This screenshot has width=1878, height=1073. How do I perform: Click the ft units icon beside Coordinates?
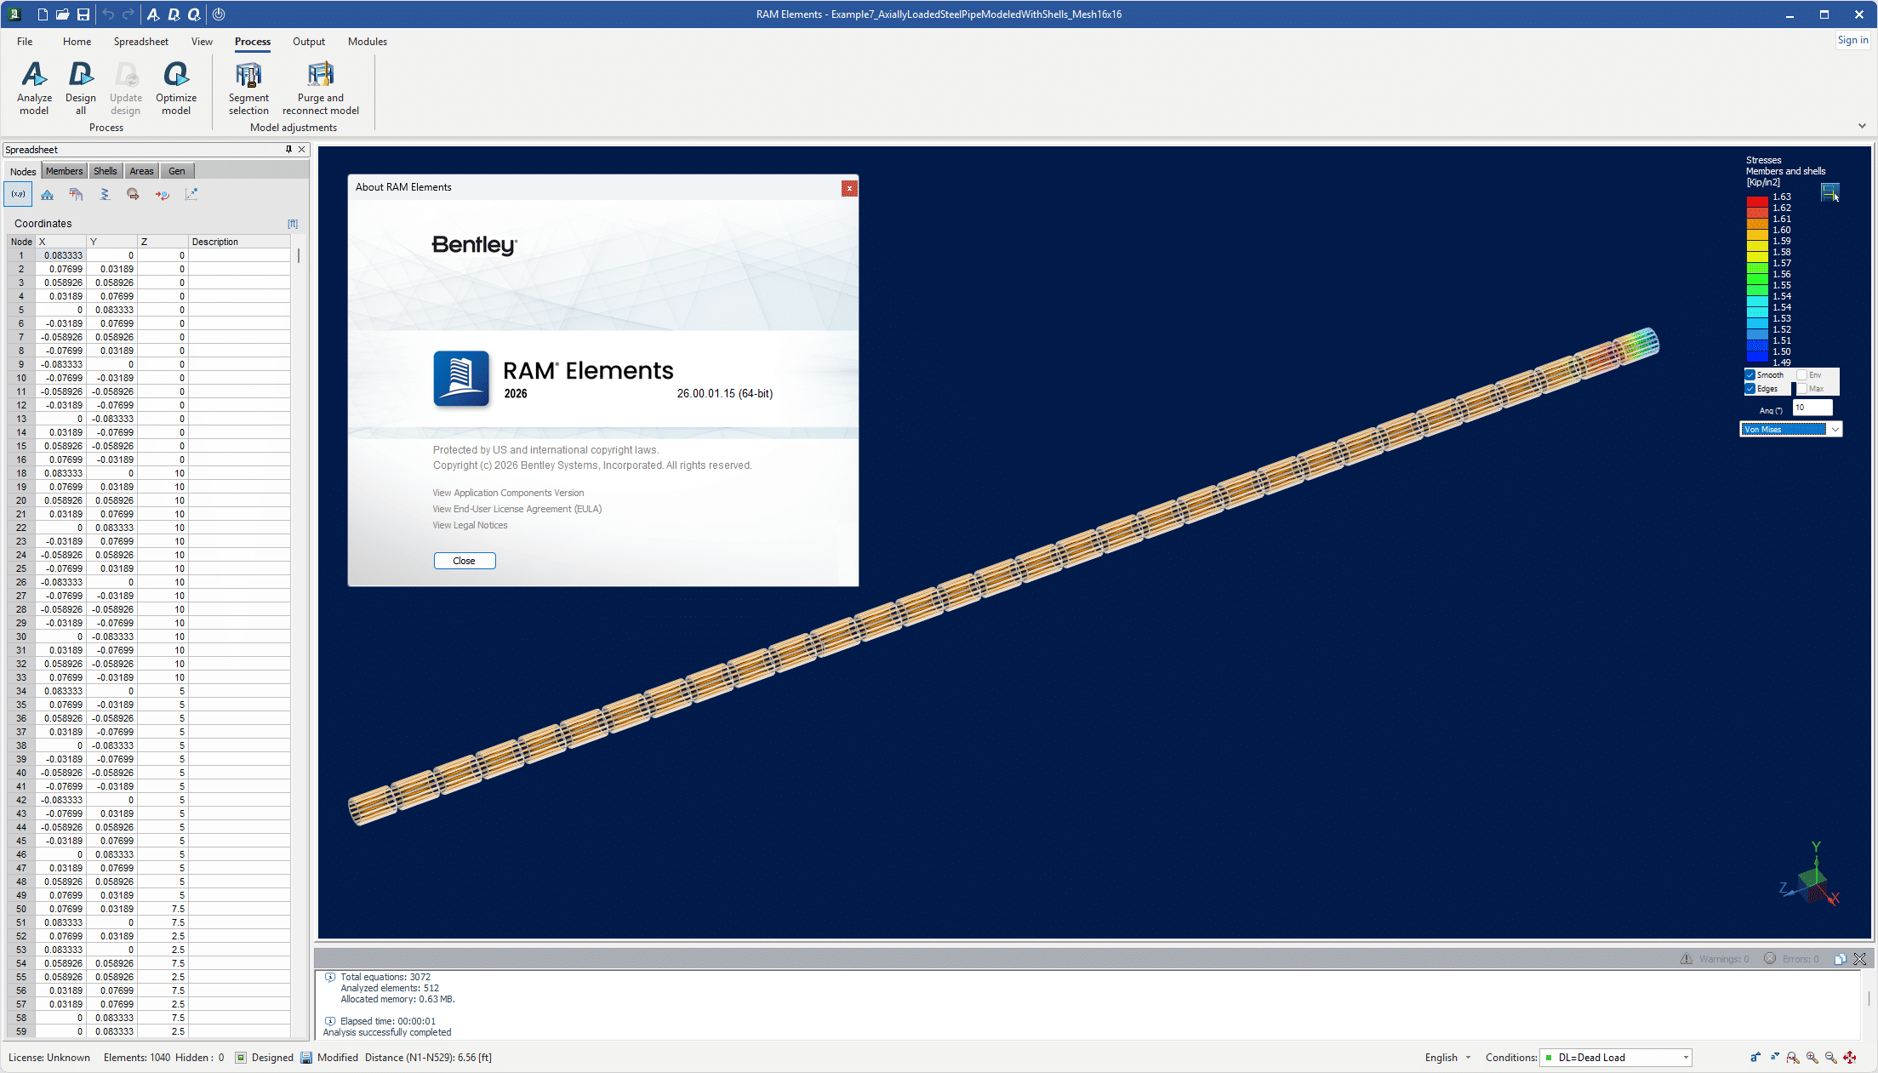pyautogui.click(x=293, y=224)
